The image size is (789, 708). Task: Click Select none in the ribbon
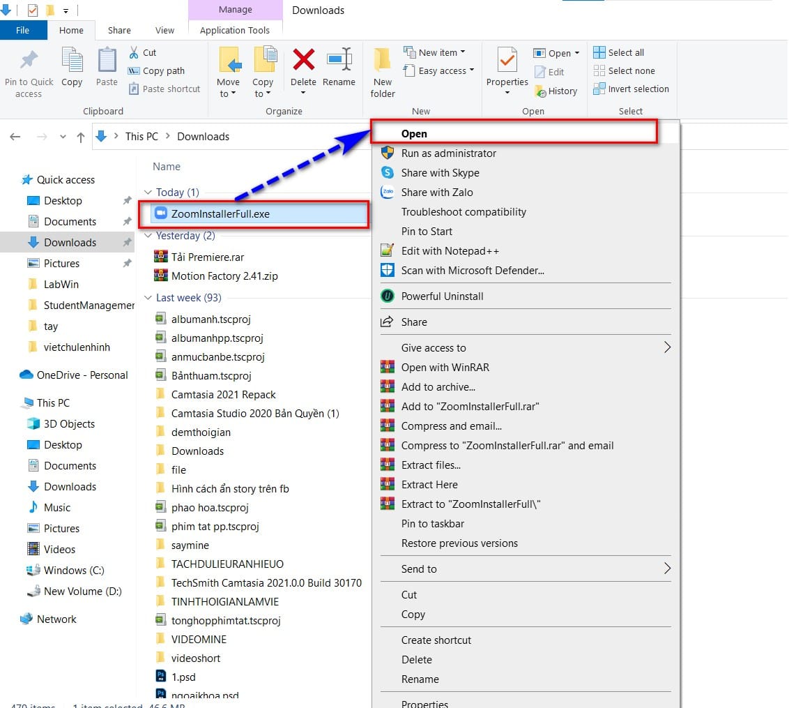tap(624, 71)
